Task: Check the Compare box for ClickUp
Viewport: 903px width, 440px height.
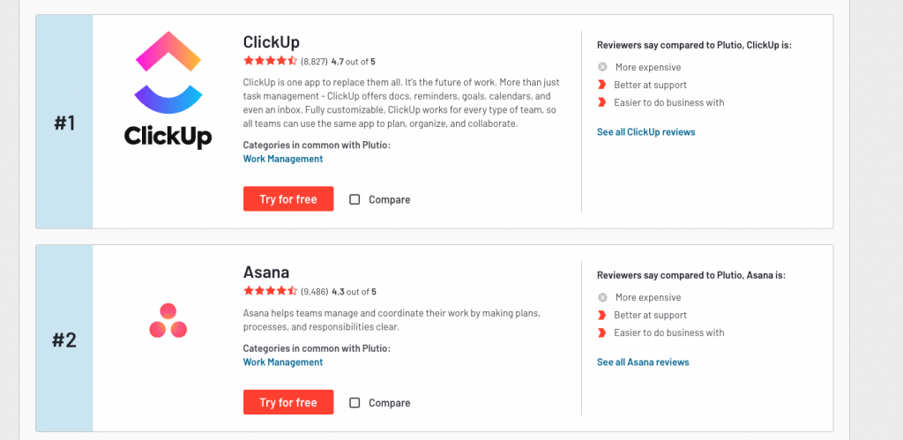Action: pos(354,199)
